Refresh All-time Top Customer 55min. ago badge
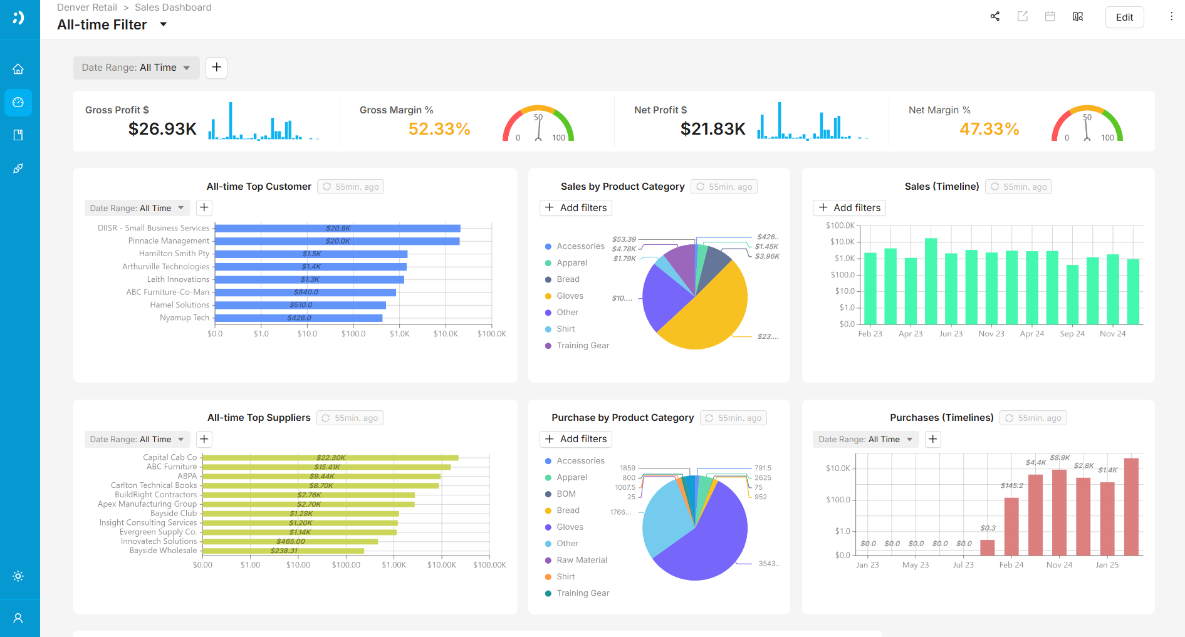The height and width of the screenshot is (637, 1185). pyautogui.click(x=350, y=187)
